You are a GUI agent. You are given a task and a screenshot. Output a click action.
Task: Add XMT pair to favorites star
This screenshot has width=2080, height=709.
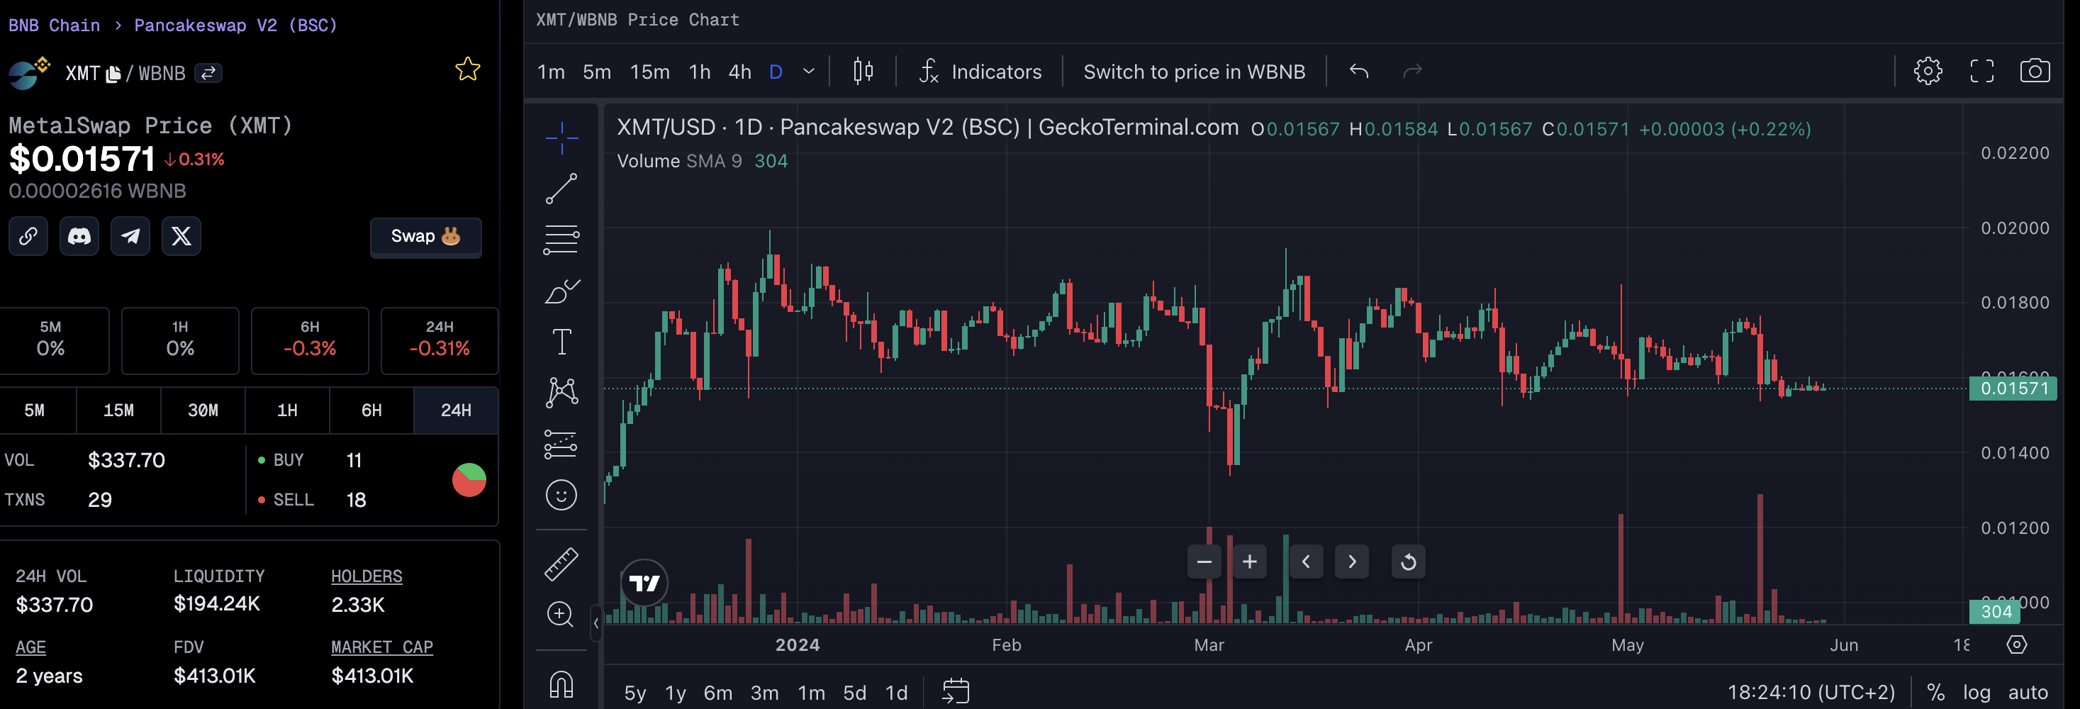(467, 69)
